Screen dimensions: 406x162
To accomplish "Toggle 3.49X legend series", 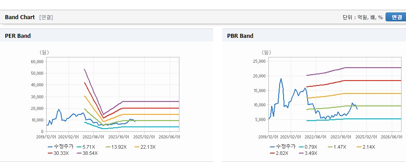I will coord(308,153).
